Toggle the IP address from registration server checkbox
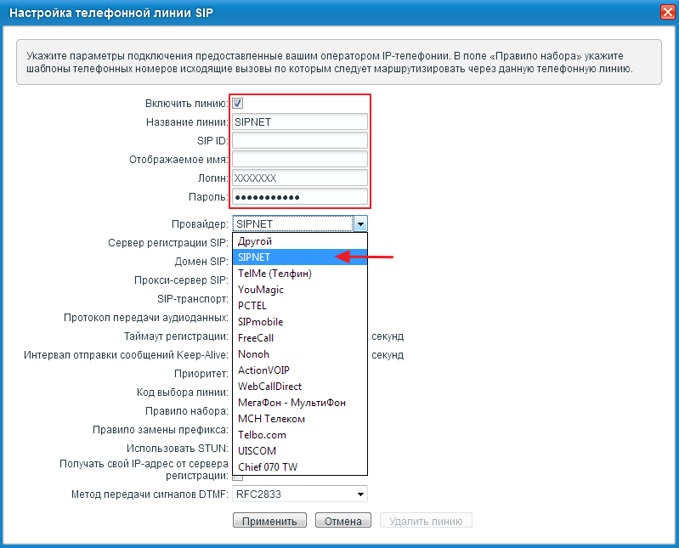The height and width of the screenshot is (548, 679). tap(238, 477)
